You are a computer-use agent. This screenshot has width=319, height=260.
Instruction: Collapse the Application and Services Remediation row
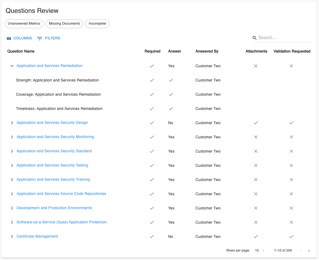[12, 66]
